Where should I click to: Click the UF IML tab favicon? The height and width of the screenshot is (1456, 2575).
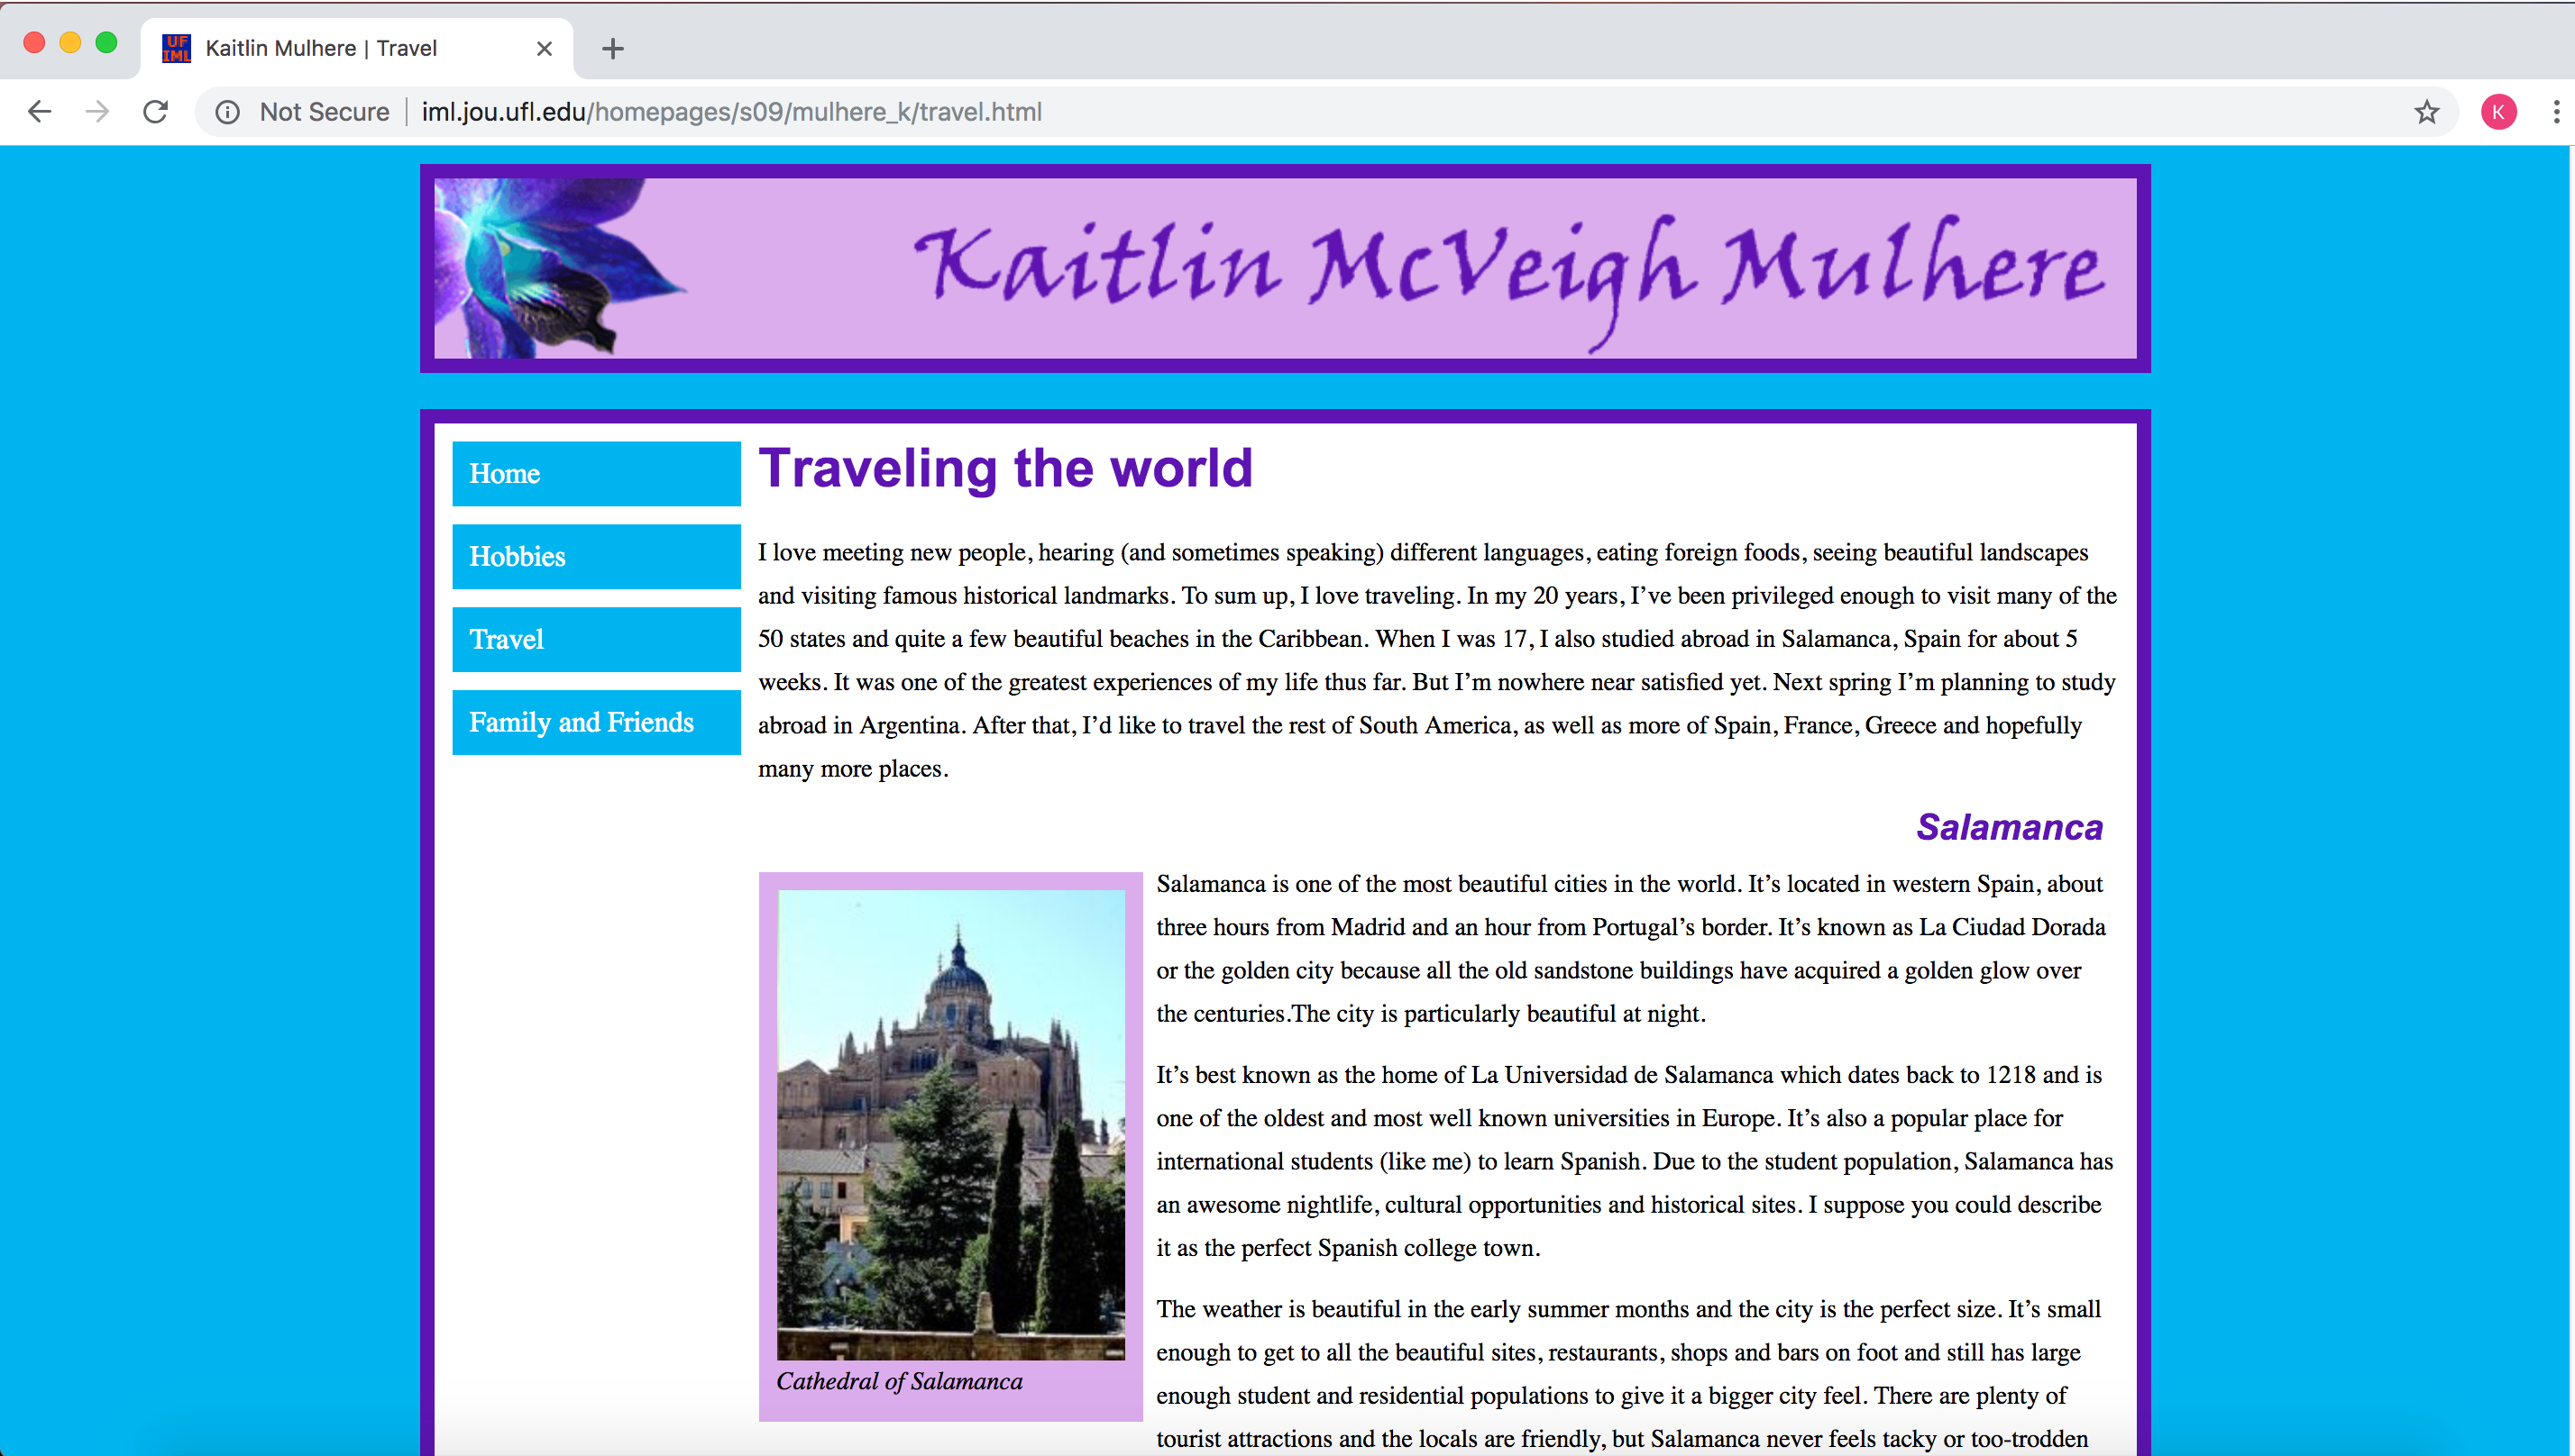point(176,48)
